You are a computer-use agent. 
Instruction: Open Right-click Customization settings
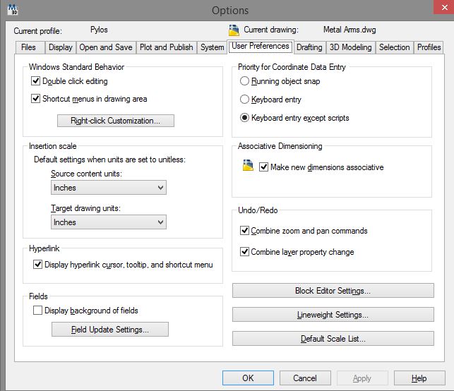(116, 121)
